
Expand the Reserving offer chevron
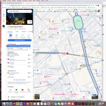pyautogui.click(x=31, y=77)
